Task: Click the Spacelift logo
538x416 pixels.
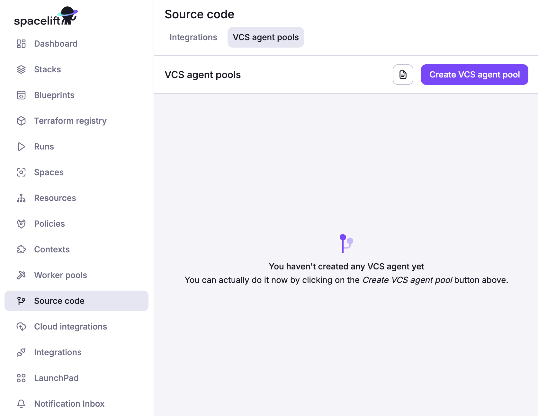Action: [x=46, y=17]
